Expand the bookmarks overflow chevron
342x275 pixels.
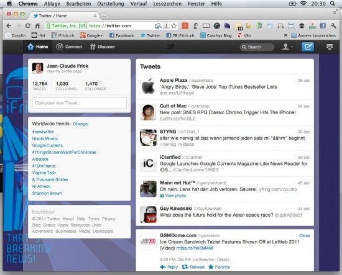[285, 35]
